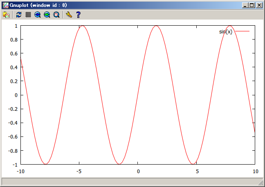Viewport: 265px width, 187px height.
Task: Close the Gnuplot window
Action: pyautogui.click(x=259, y=5)
